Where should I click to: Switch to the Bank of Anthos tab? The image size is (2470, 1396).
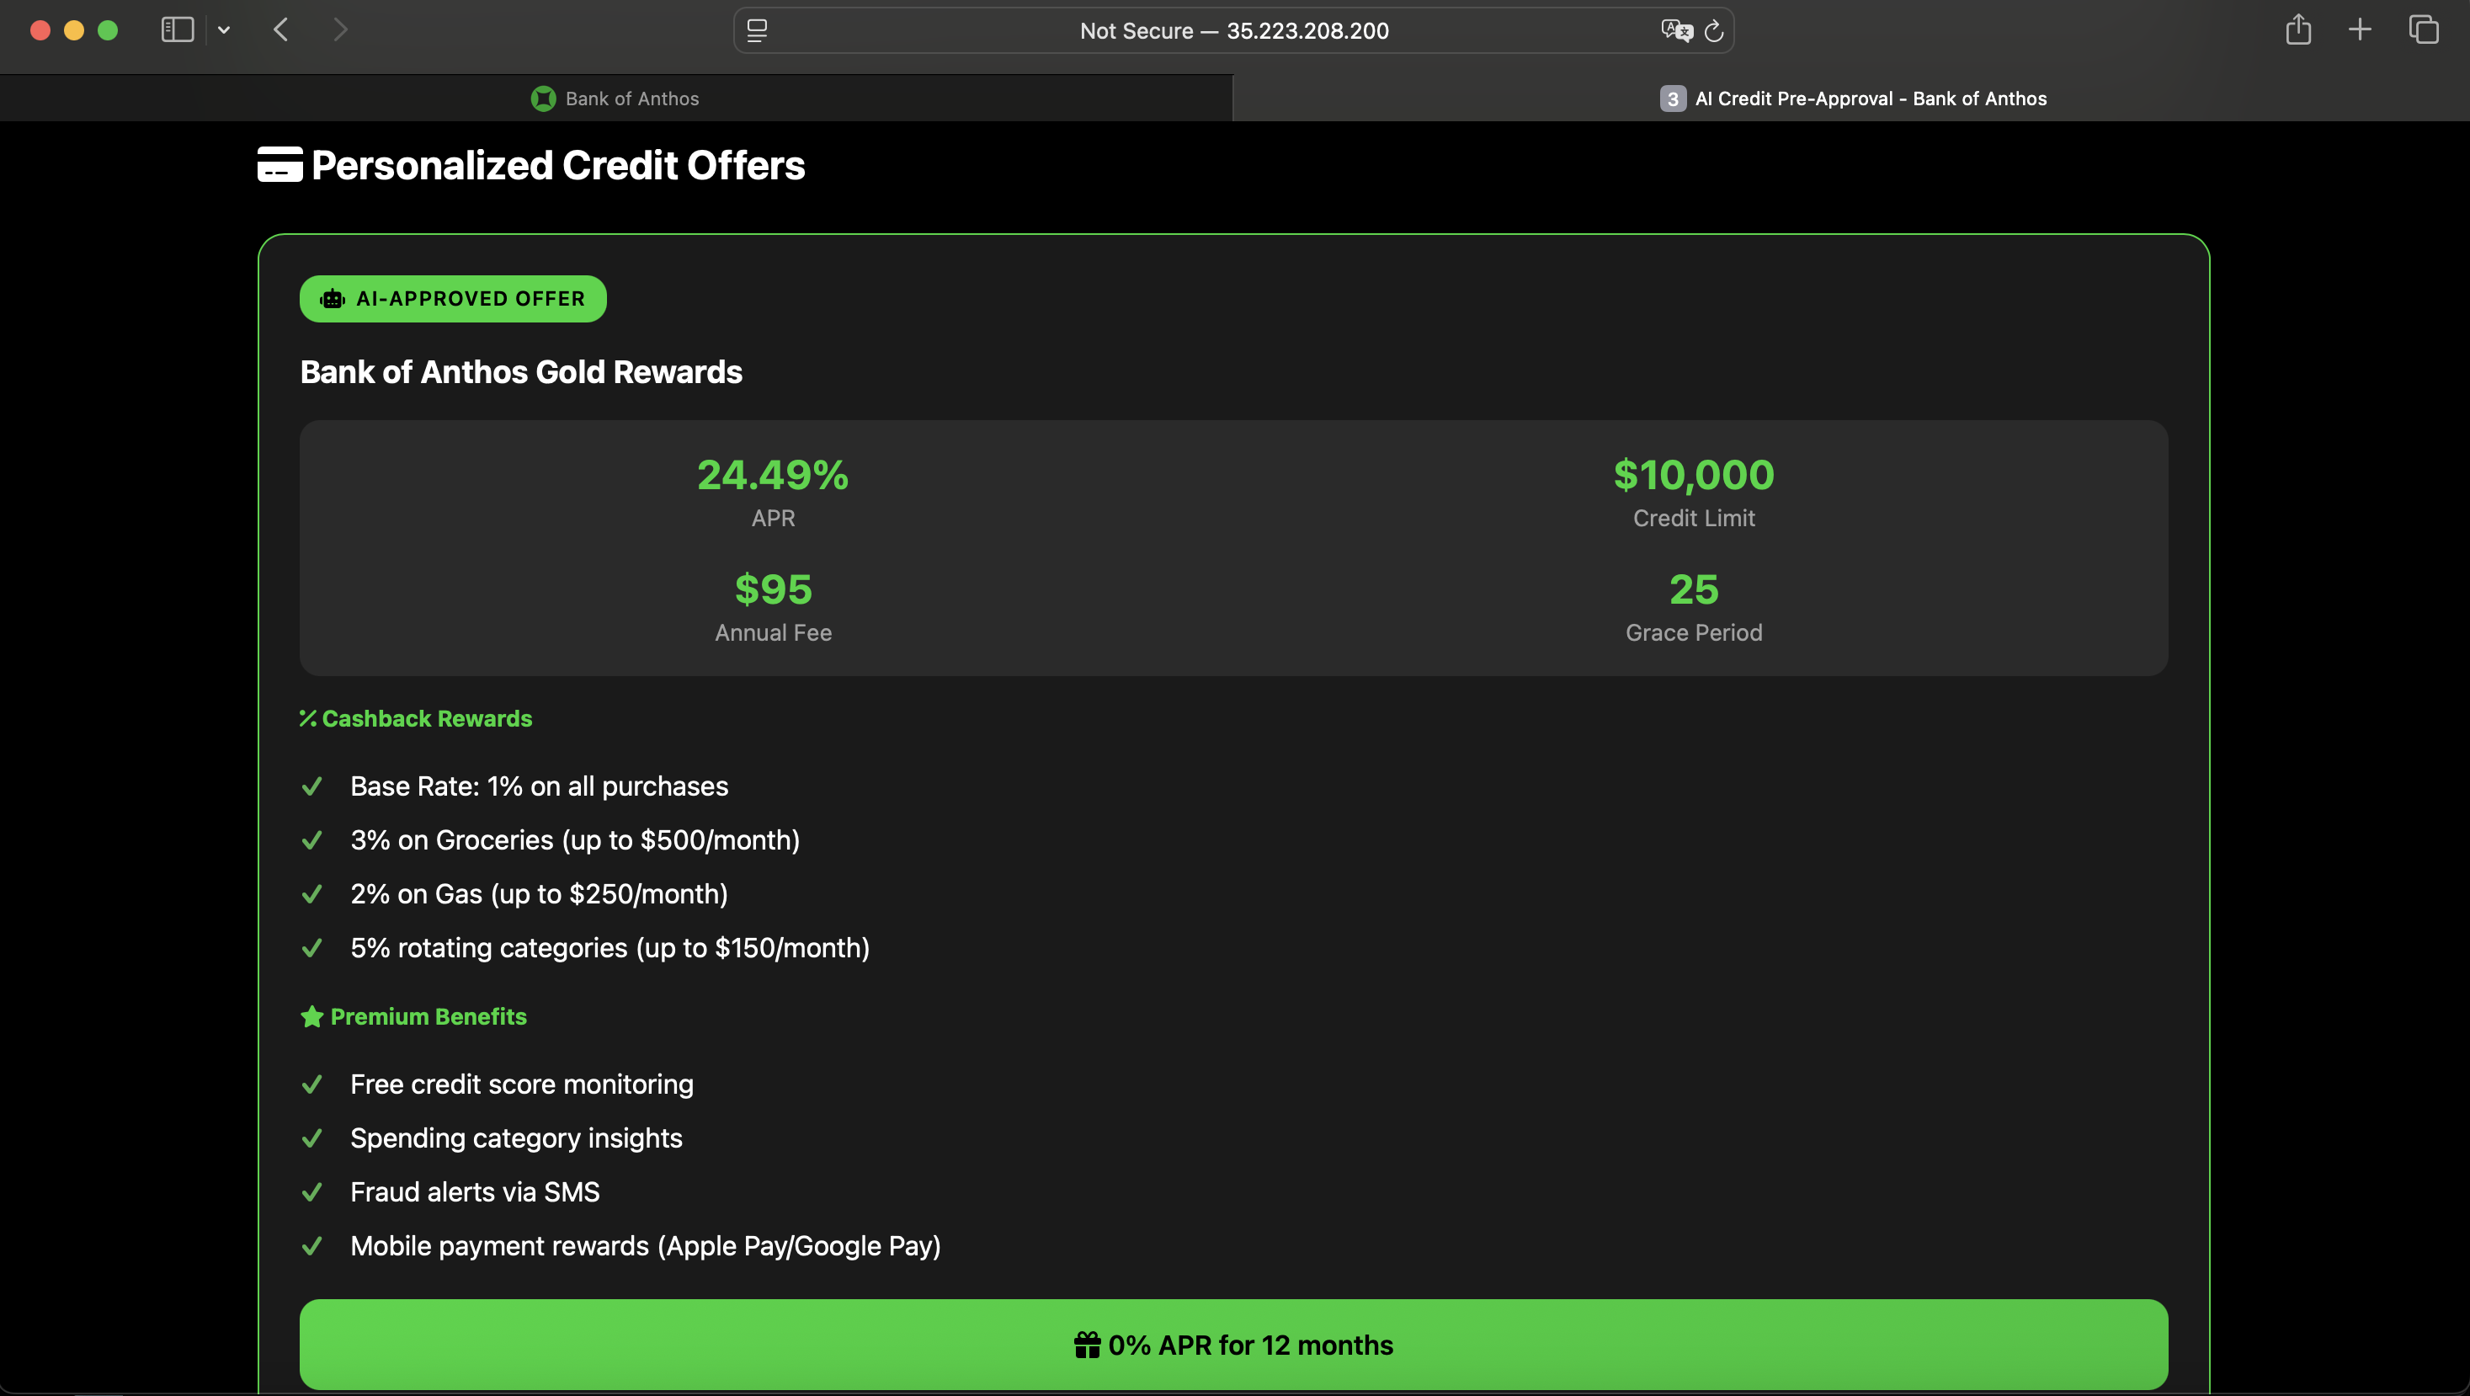[615, 99]
